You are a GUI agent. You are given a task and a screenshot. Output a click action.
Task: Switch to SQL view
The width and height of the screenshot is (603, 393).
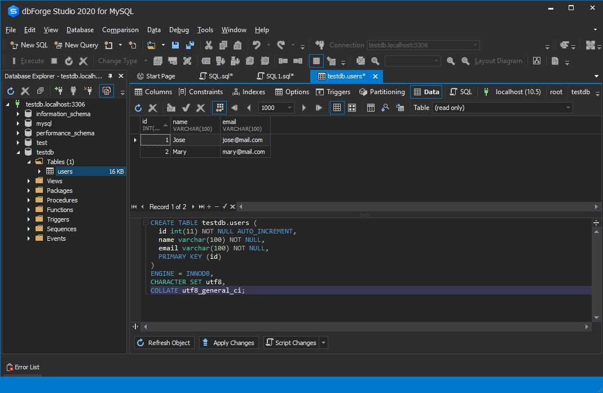(x=461, y=92)
